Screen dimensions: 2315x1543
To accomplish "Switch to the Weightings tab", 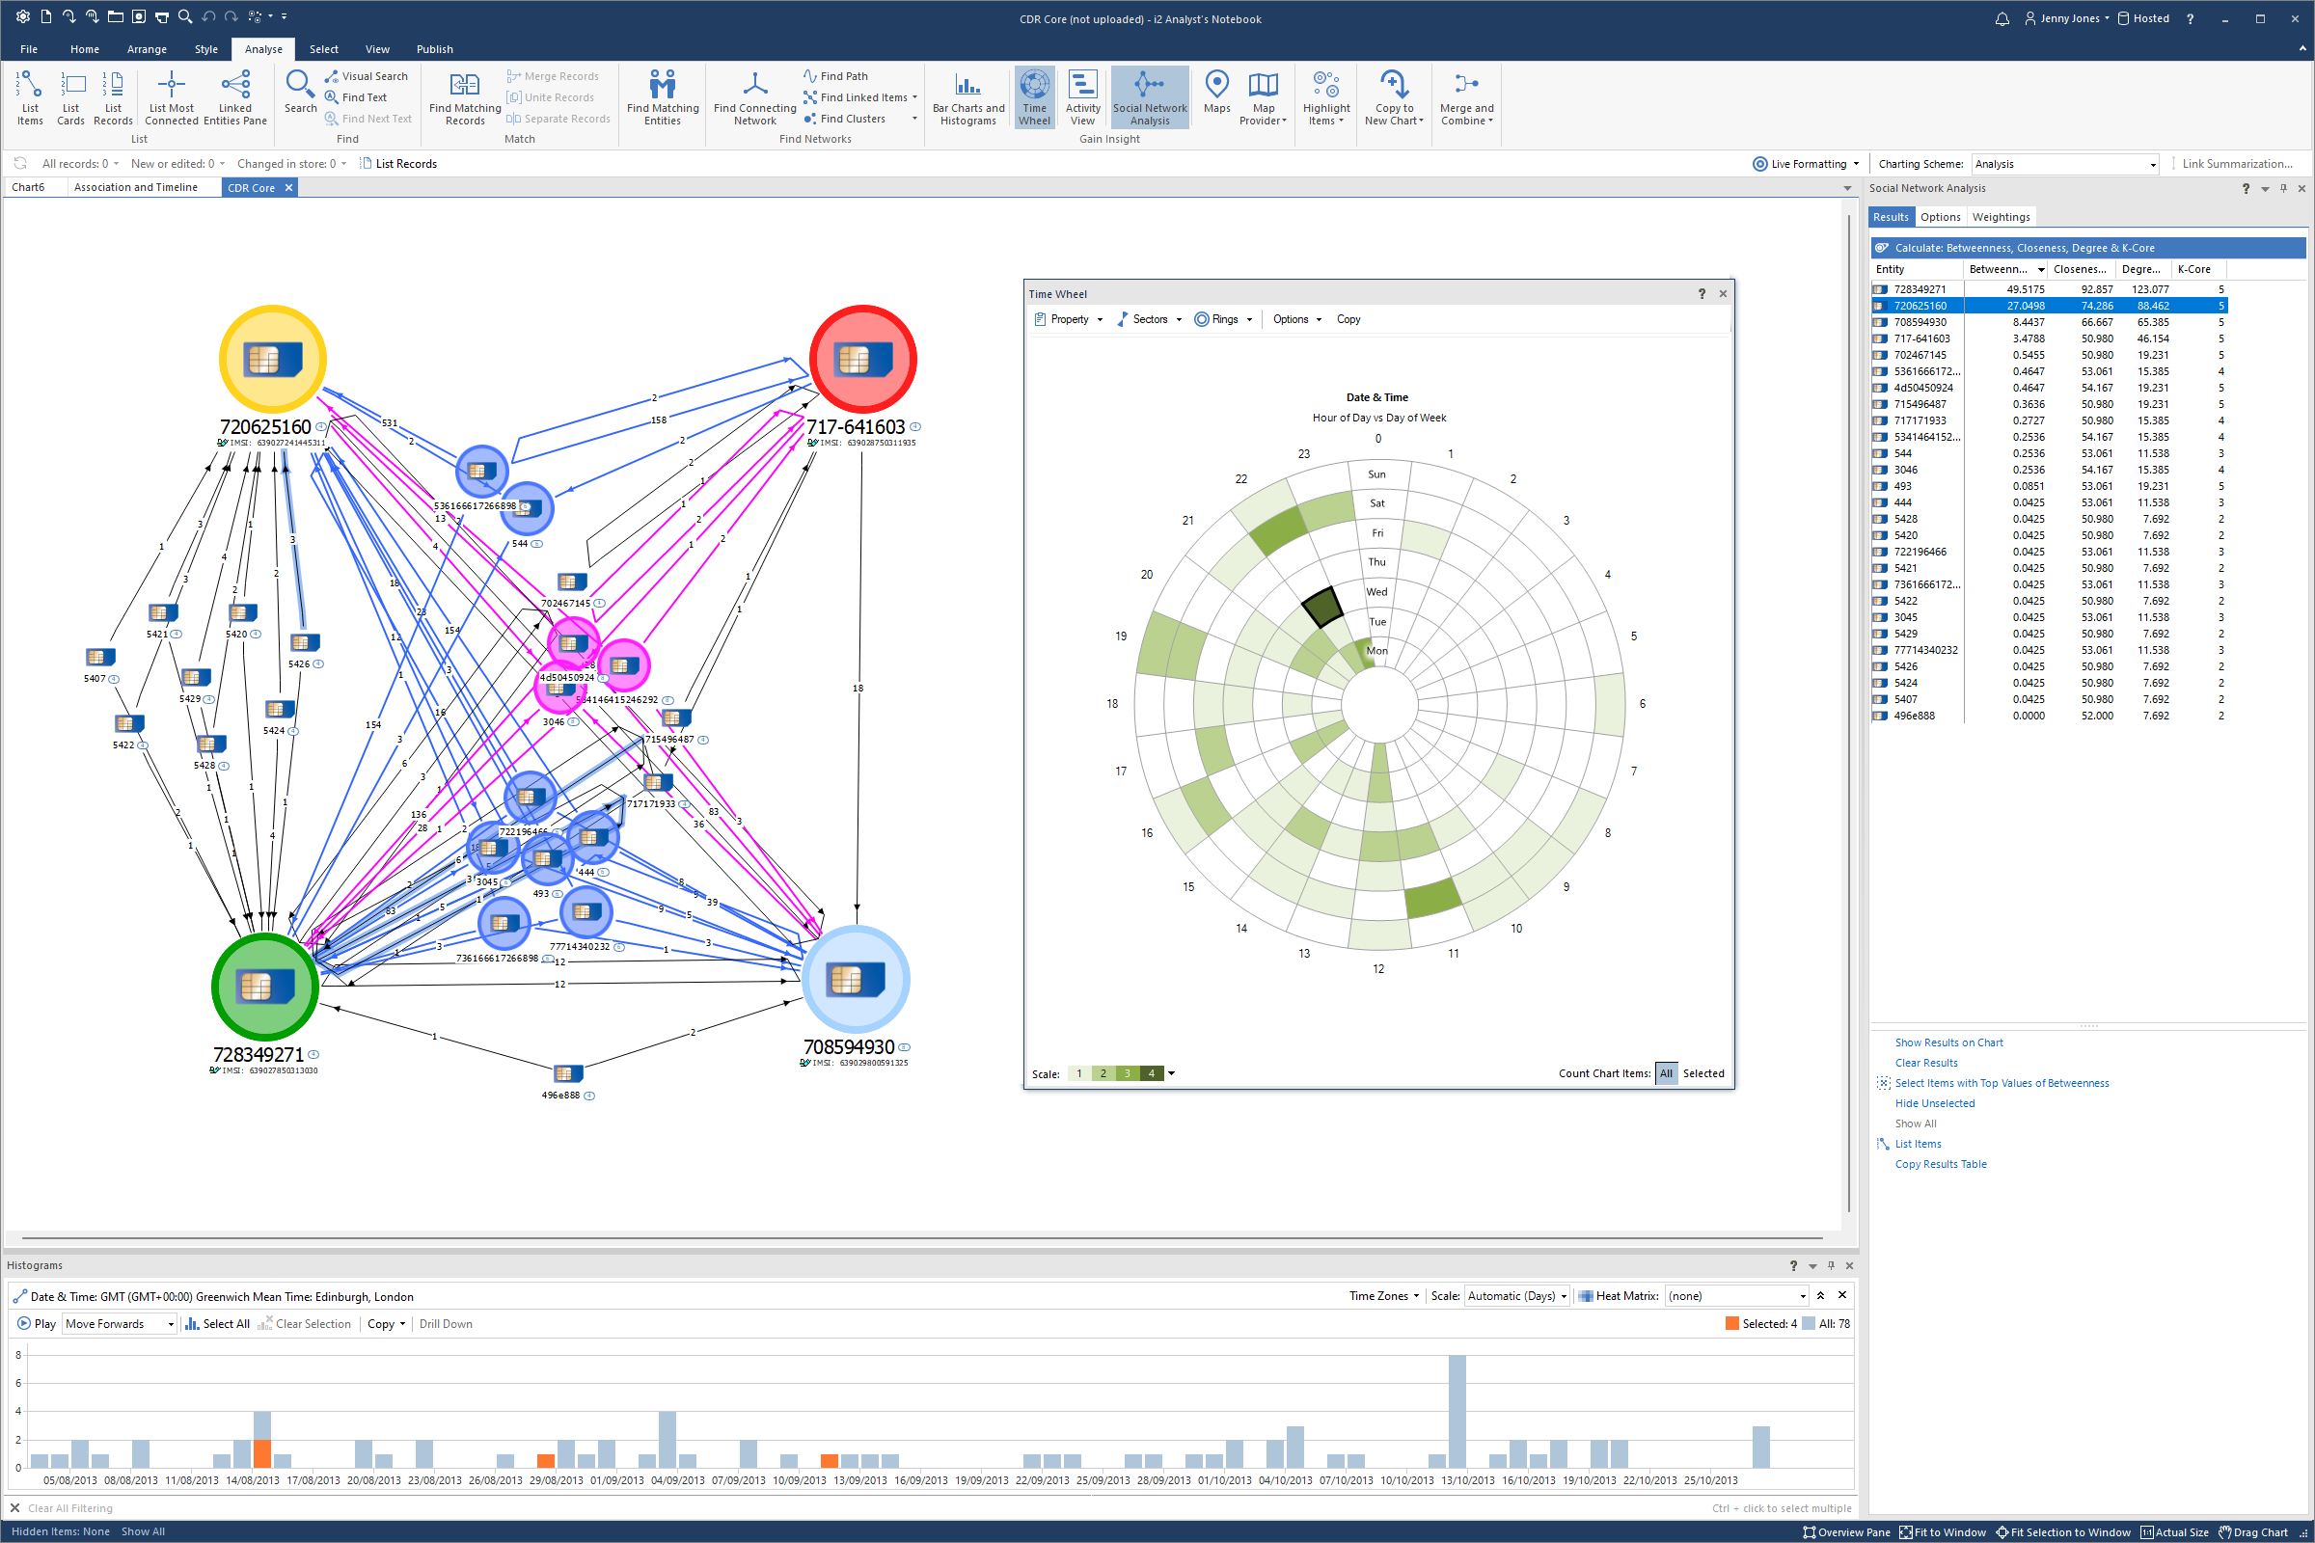I will [2001, 216].
